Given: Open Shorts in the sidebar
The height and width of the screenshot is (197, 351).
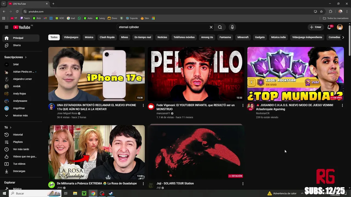Looking at the screenshot, I should point(21,45).
